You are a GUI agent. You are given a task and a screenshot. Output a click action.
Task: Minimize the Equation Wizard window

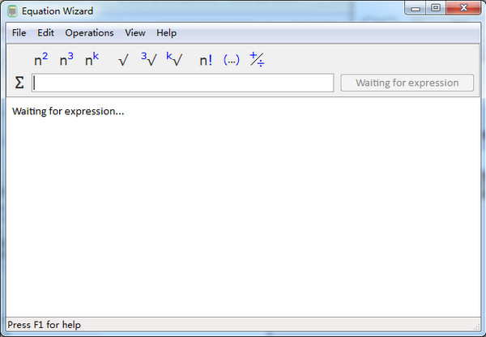416,8
